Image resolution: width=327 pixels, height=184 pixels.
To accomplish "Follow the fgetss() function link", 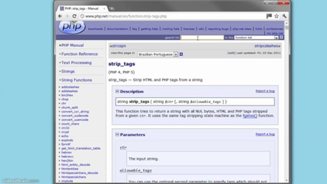I will pos(250,116).
